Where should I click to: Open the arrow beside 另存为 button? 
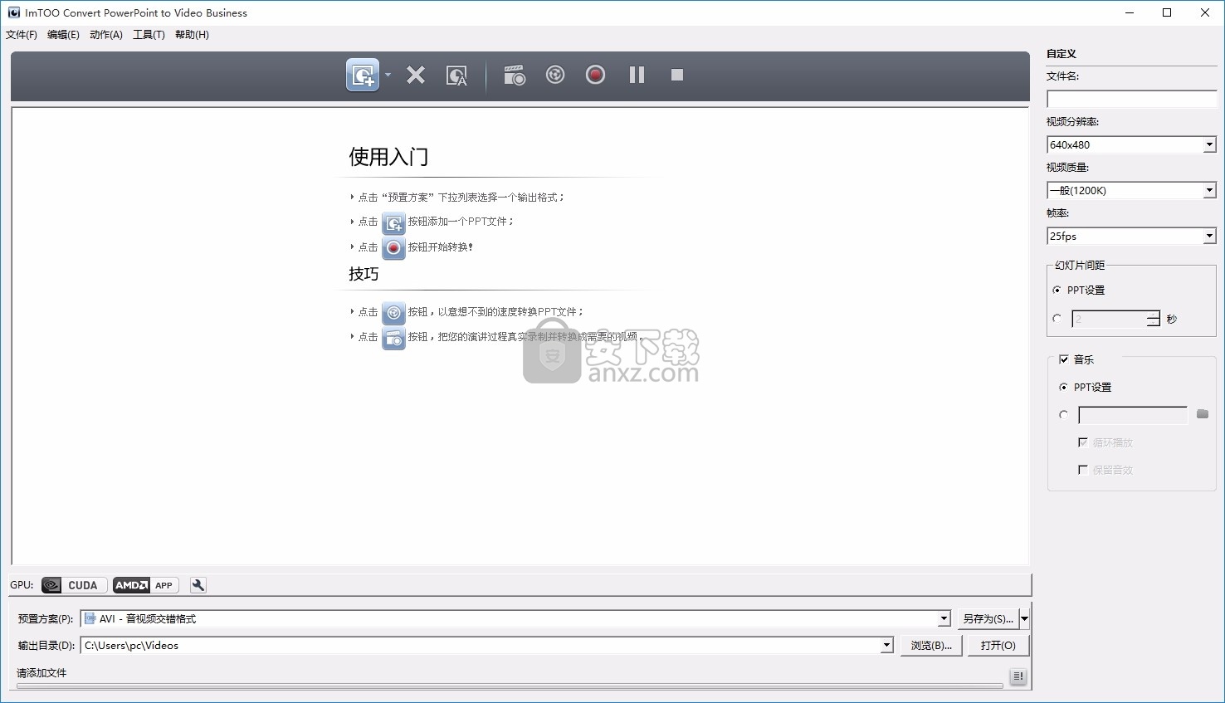click(1024, 619)
